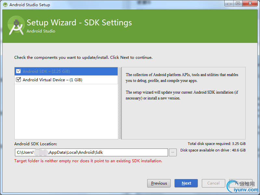Click the greyed-out Cancel button
Screen dimensions: 260x195
coord(214,183)
